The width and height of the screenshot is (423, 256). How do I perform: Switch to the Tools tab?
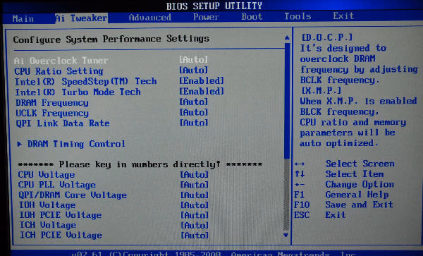[x=298, y=16]
